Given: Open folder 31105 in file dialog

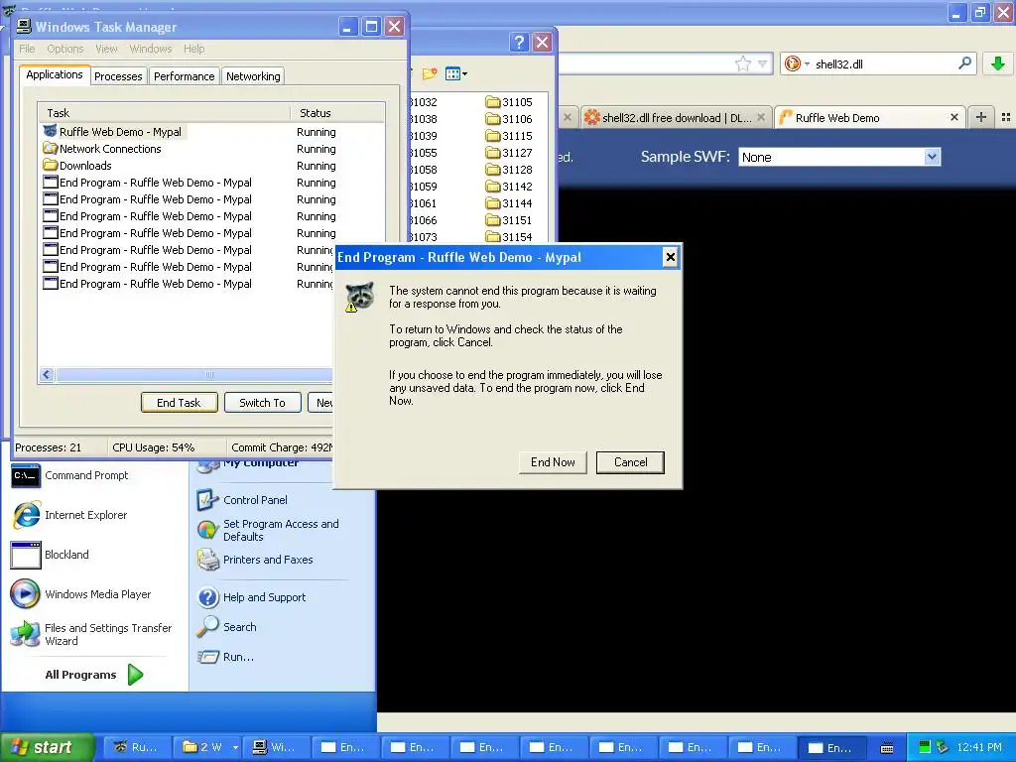Looking at the screenshot, I should pos(509,102).
